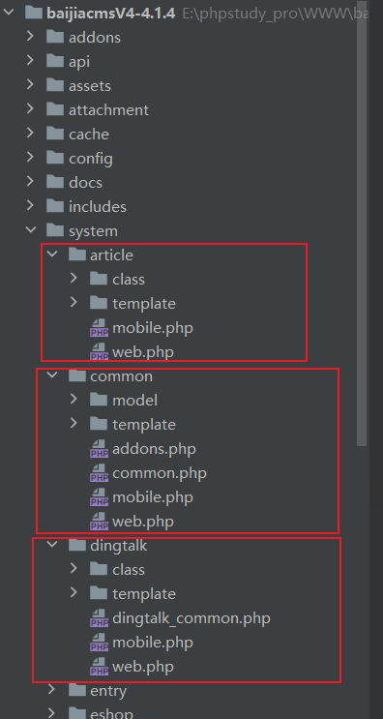The height and width of the screenshot is (719, 383).
Task: Click the PHP icon of mobile.php in common
Action: coord(99,497)
